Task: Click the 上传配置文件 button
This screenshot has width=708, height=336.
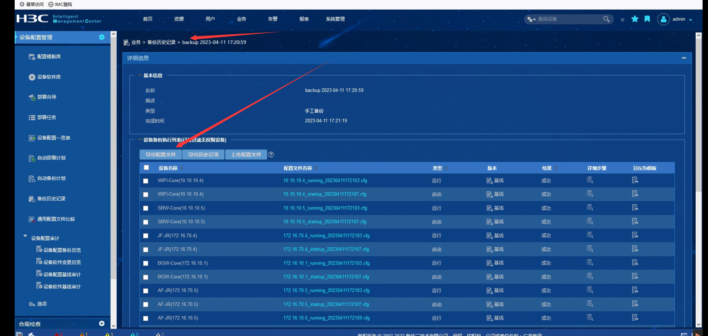Action: point(246,154)
